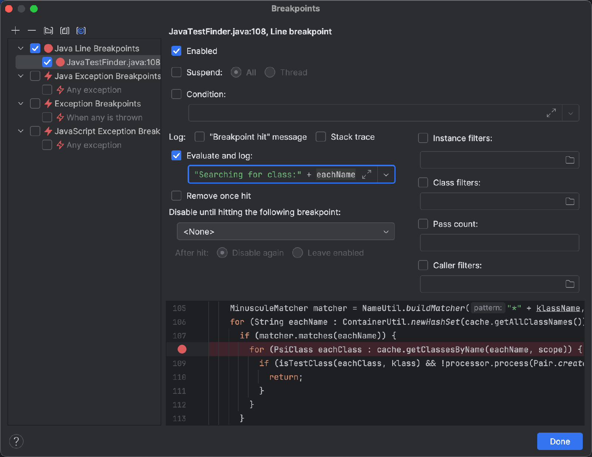Viewport: 592px width, 457px height.
Task: Enable Pass count checkbox
Action: coord(423,224)
